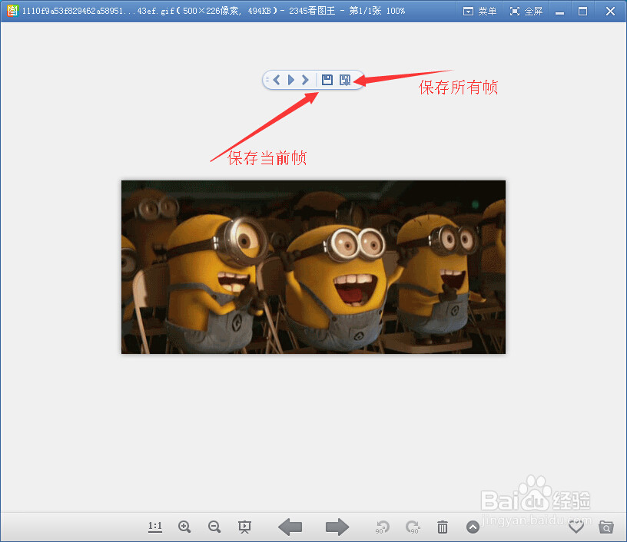
Task: Toggle GIF playback with the play button
Action: [290, 79]
